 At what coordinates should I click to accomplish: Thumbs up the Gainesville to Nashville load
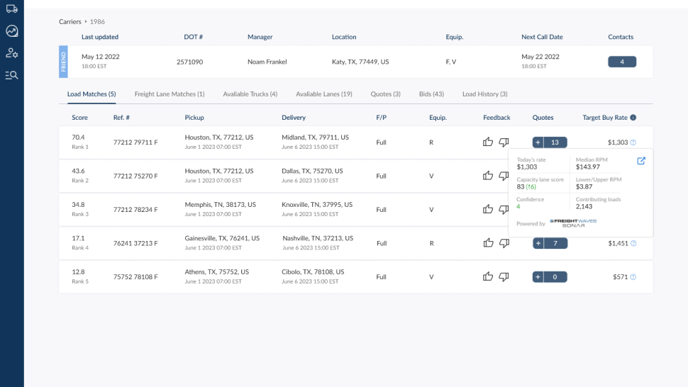[489, 243]
